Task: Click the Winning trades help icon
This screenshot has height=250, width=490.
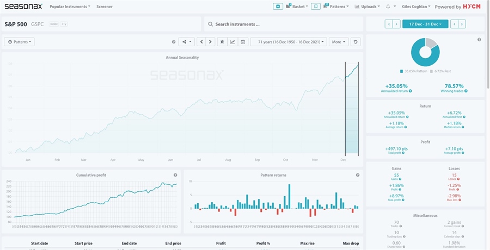Action: click(466, 91)
